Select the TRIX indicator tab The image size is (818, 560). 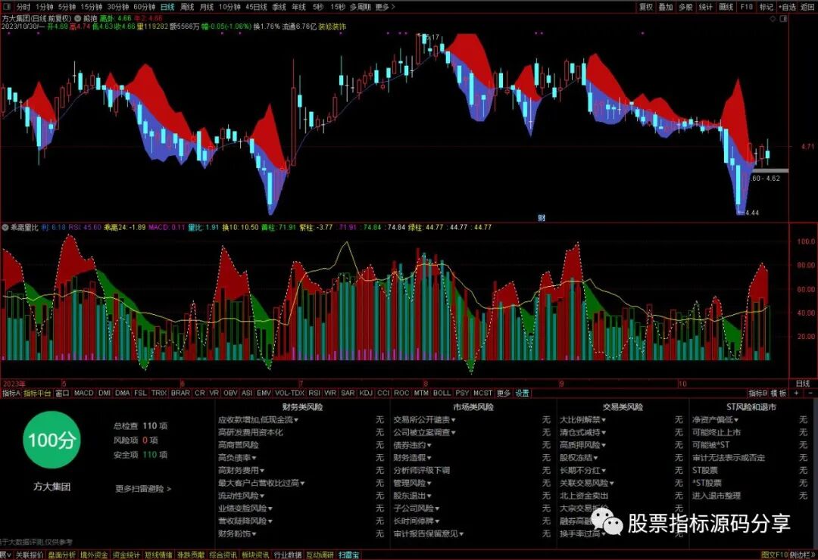[158, 394]
